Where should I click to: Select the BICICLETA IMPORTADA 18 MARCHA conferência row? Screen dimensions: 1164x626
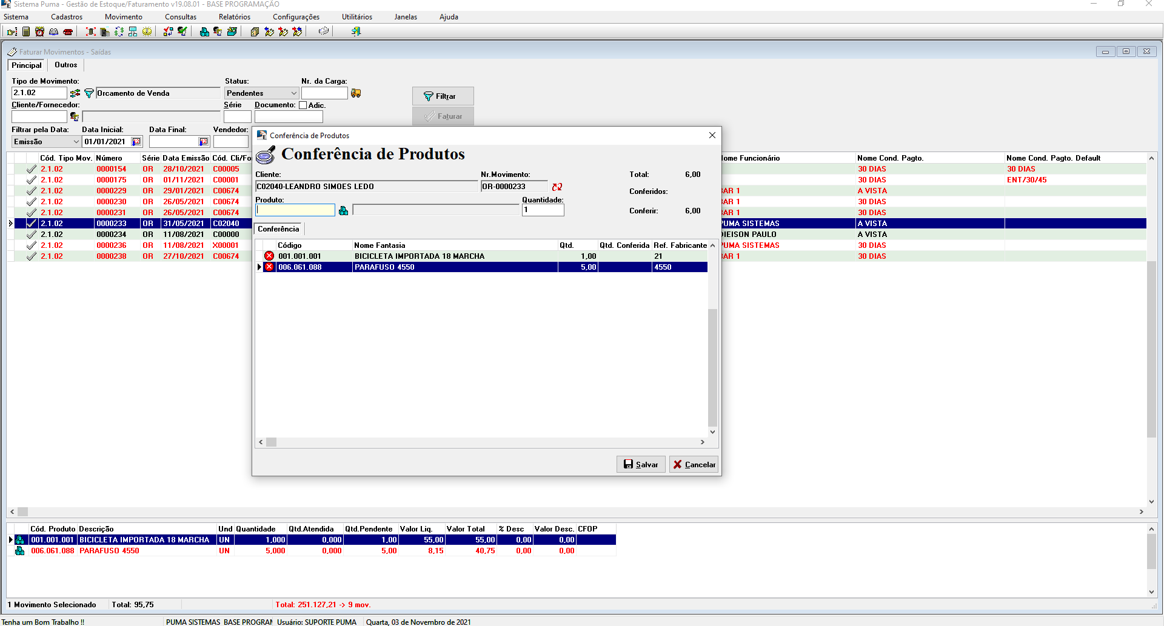[418, 256]
